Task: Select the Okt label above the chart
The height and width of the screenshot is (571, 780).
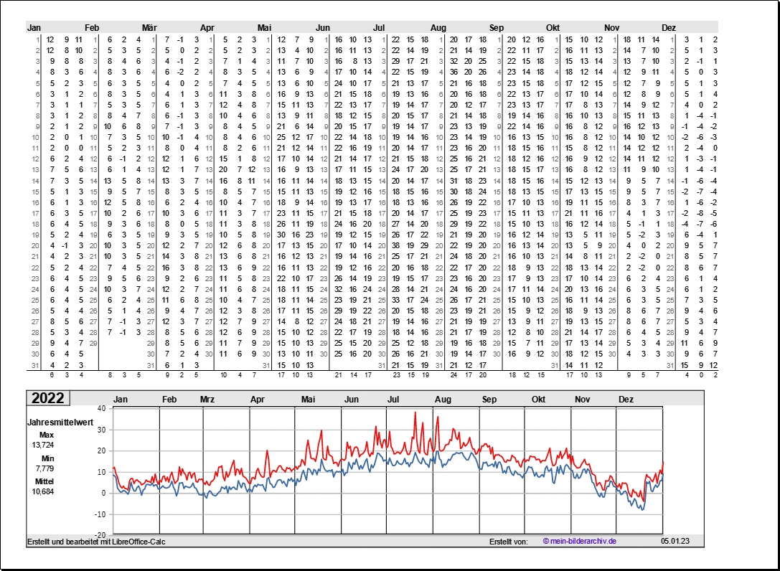Action: tap(538, 400)
